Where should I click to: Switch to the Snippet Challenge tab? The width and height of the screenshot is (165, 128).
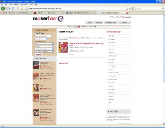coord(81,13)
